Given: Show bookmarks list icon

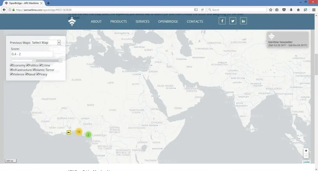Looking at the screenshot, I should (x=277, y=10).
